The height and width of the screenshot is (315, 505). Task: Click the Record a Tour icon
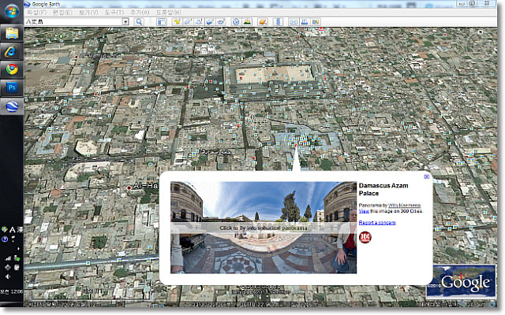tap(221, 21)
